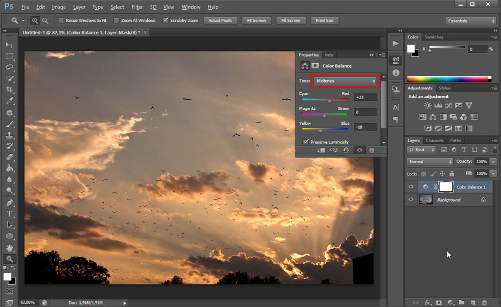
Task: Hide the Background layer
Action: [x=411, y=200]
